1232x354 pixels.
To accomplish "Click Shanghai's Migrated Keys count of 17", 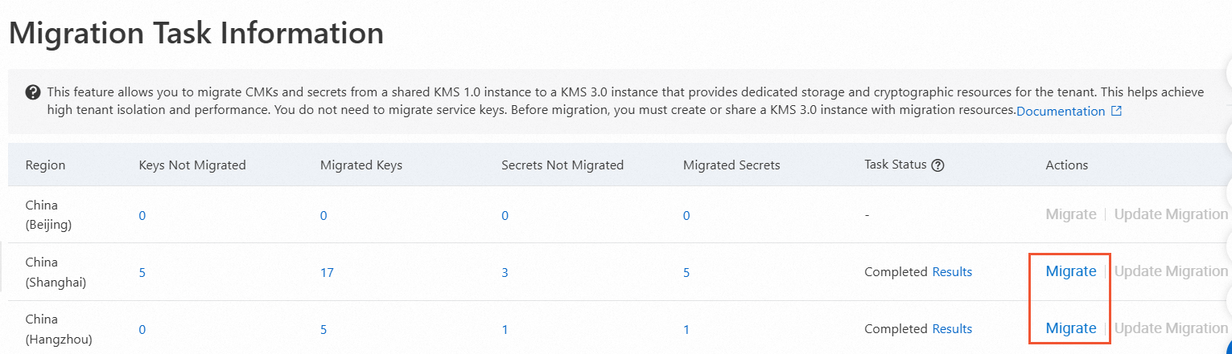I will coord(327,273).
